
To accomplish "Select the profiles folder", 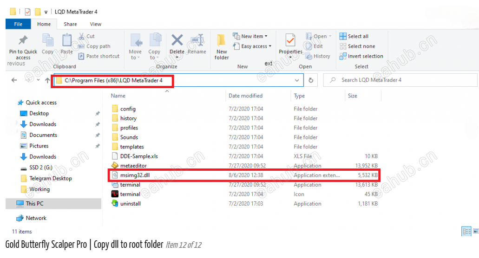I will 125,128.
